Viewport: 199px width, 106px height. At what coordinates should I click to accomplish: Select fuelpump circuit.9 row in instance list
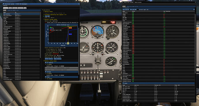coord(21,30)
